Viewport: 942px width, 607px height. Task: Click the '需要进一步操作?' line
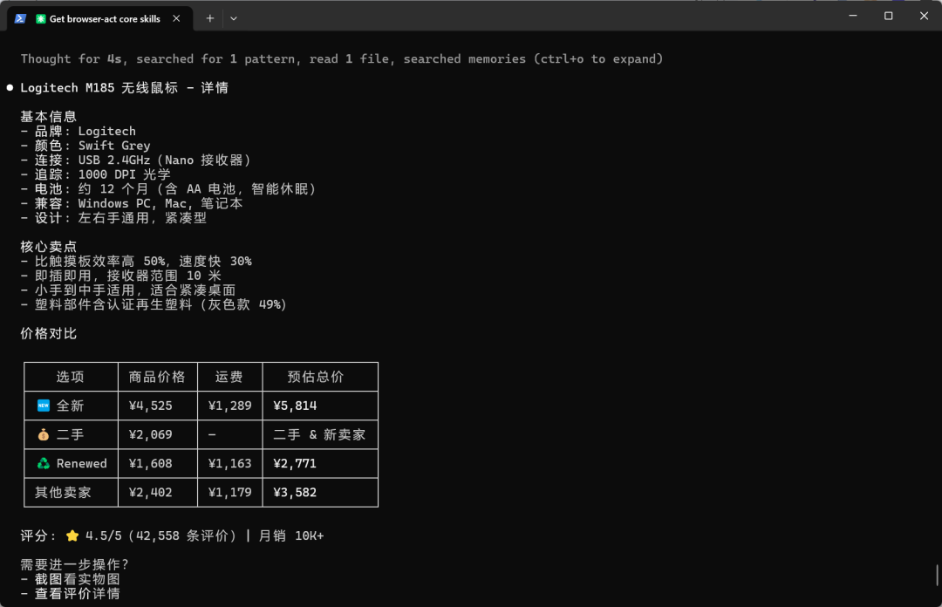pyautogui.click(x=74, y=564)
